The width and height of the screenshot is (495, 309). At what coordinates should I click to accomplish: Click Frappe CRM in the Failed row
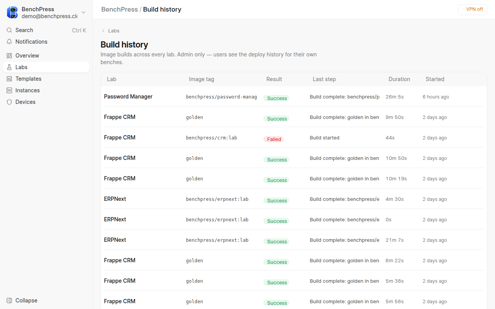pos(119,138)
